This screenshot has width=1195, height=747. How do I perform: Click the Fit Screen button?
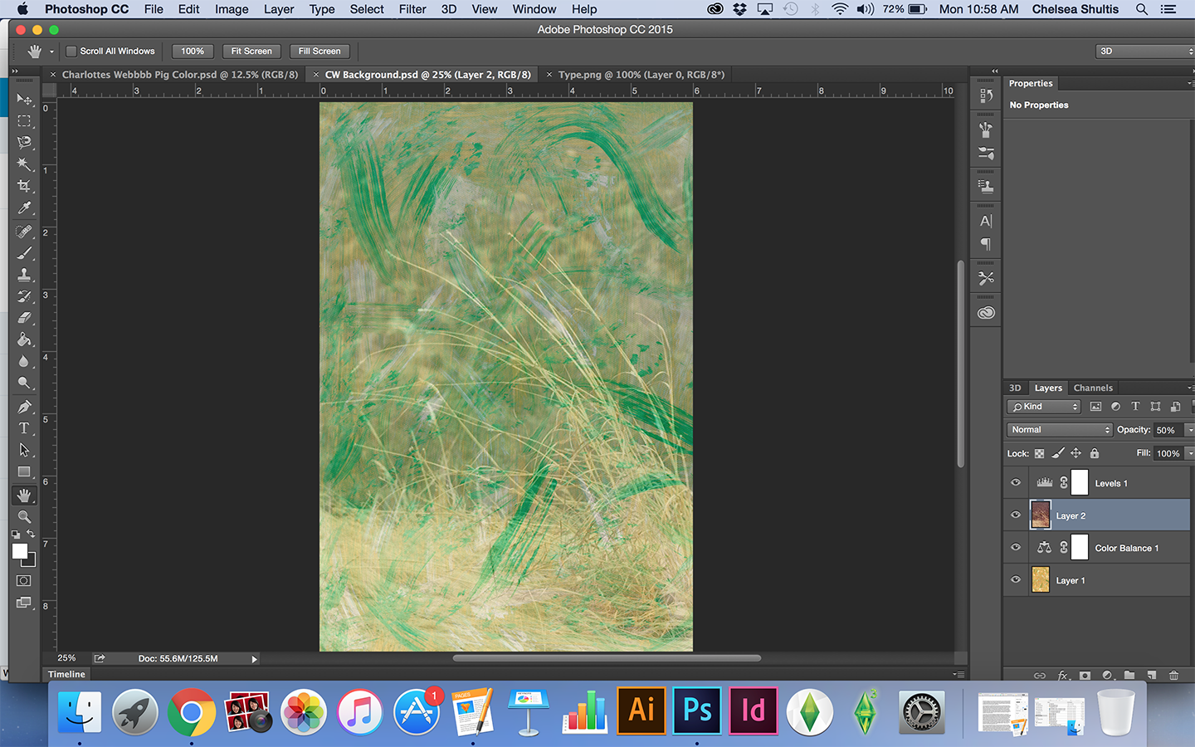pyautogui.click(x=251, y=51)
